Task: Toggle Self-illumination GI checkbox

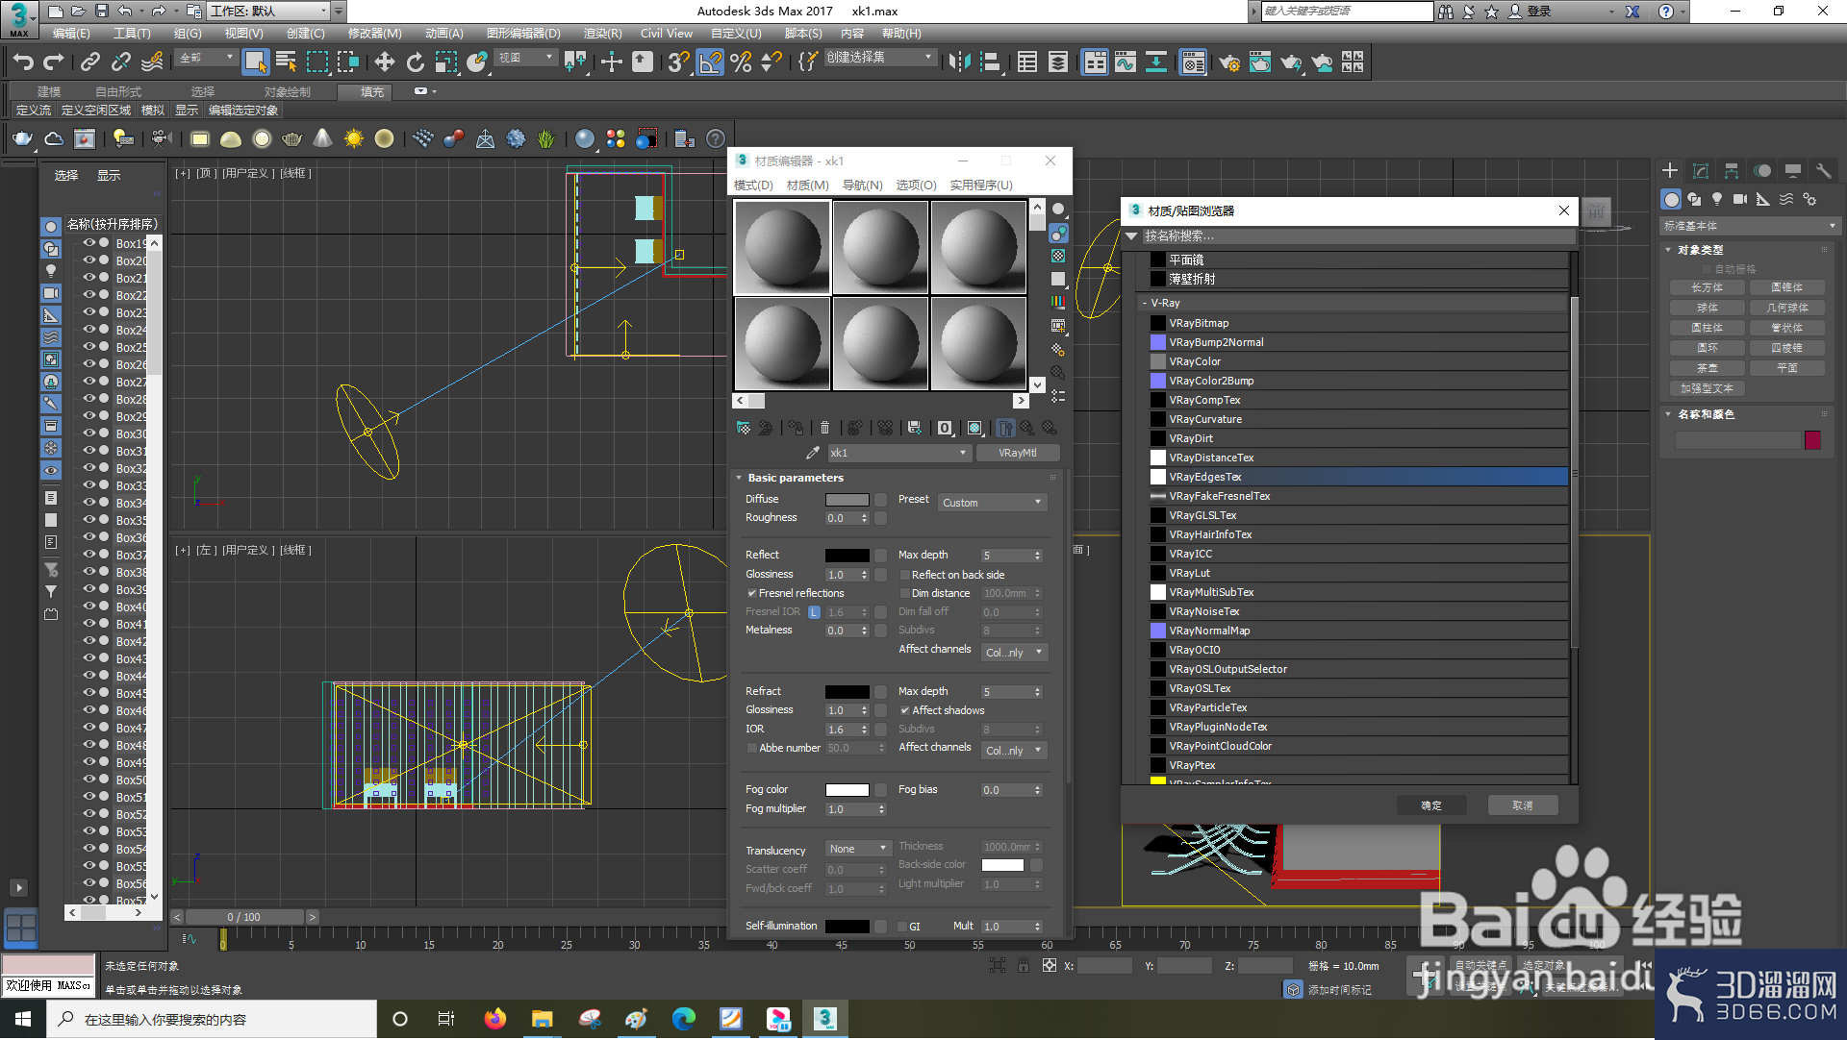Action: coord(902,928)
